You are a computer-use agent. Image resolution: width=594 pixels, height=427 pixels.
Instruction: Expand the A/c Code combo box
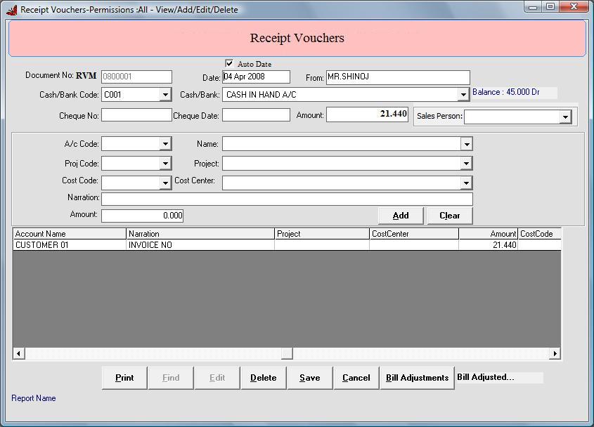coord(165,144)
